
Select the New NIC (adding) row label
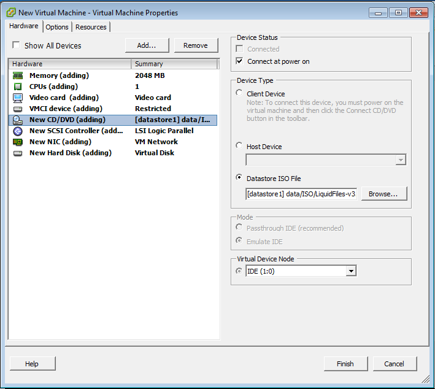tap(61, 142)
